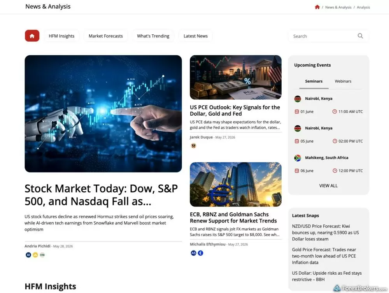
Task: Click author name Michalis Efthymiou
Action: pos(208,244)
